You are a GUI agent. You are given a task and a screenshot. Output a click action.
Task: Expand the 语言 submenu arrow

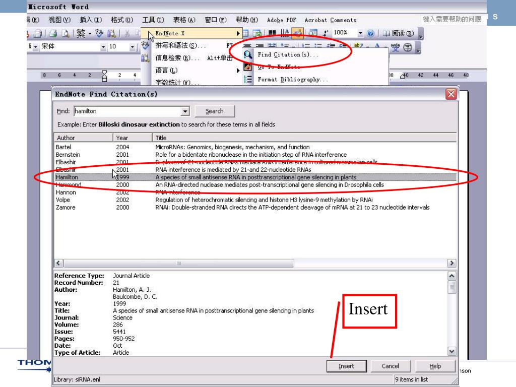coord(238,71)
